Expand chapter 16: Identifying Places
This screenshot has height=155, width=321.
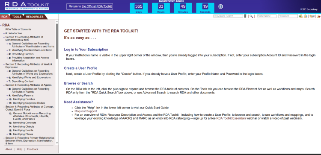[x=7, y=134]
